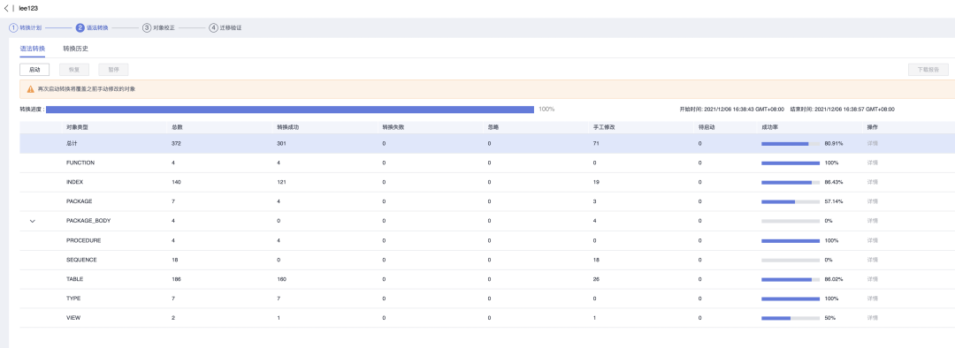
Task: Open 详情 for the TYPE row
Action: pyautogui.click(x=872, y=299)
